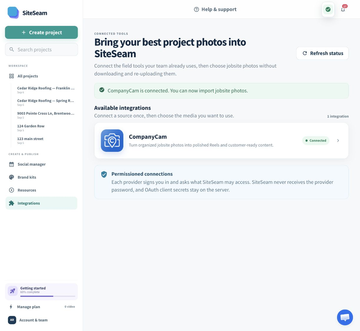Click the 1 integration count label

[x=338, y=116]
